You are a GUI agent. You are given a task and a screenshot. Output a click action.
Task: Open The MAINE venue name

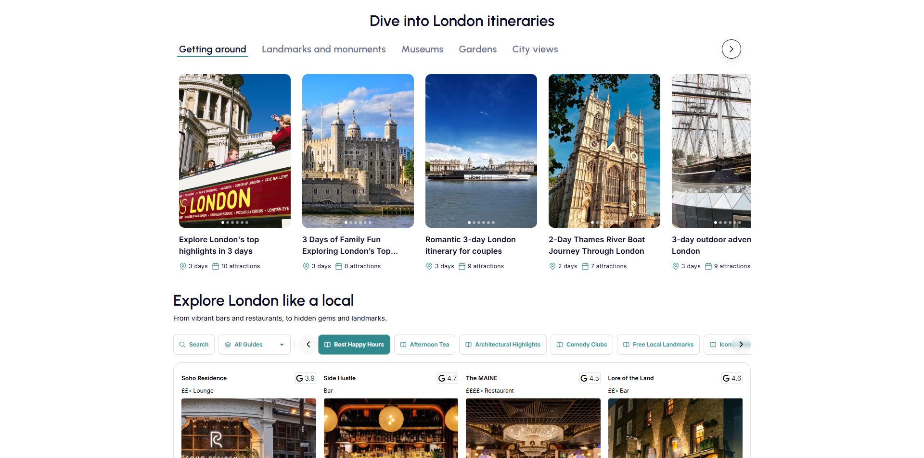[x=482, y=378]
